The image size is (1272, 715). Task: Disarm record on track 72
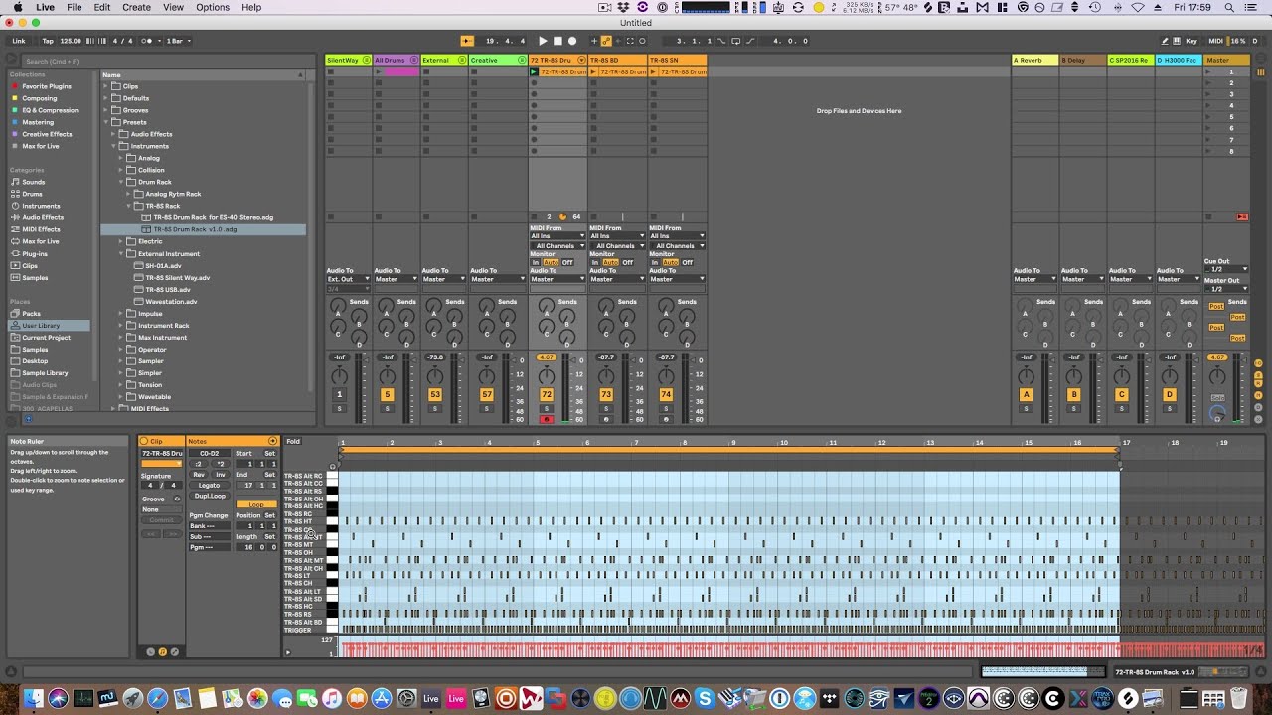547,419
